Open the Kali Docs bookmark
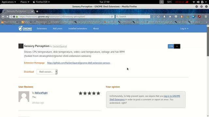This screenshot has width=209, height=117. pyautogui.click(x=194, y=22)
